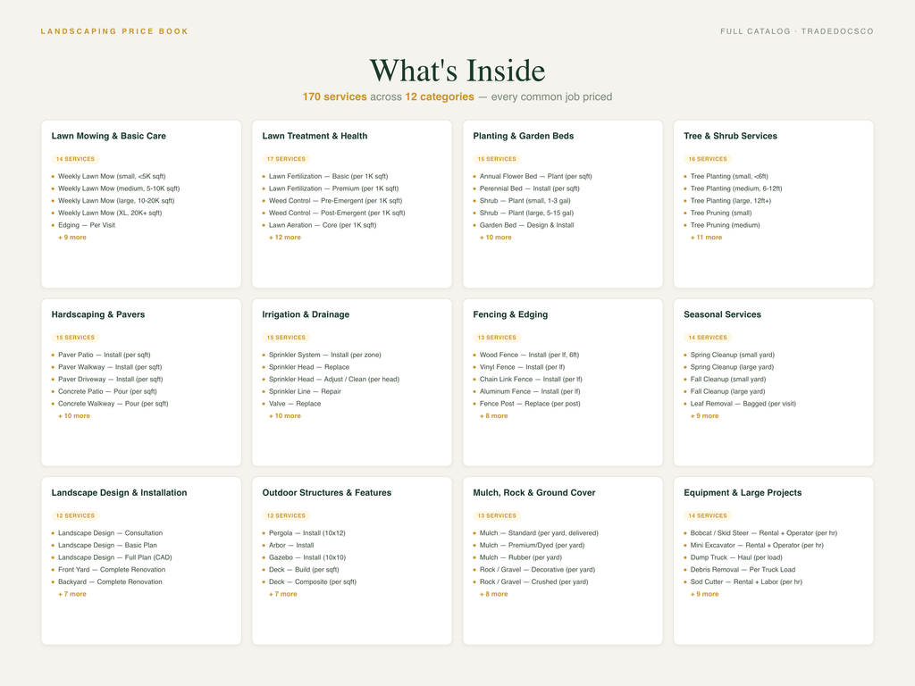Expand '+ 10 more' under Hardscaping & Pavers

74,416
